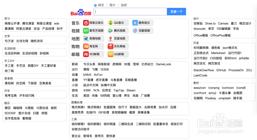Open Canvas design link
This screenshot has height=140, width=257.
[223, 24]
